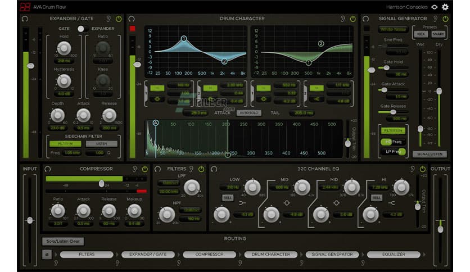This screenshot has height=272, width=470.
Task: Flip the Gate / Expander mode switch
Action: (x=82, y=29)
